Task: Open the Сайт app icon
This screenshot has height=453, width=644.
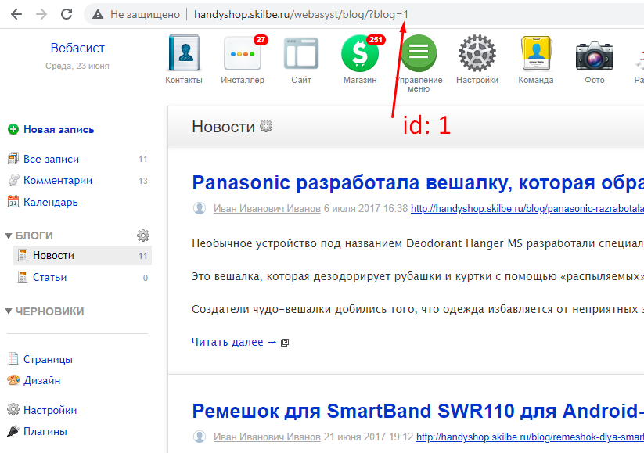Action: (301, 55)
